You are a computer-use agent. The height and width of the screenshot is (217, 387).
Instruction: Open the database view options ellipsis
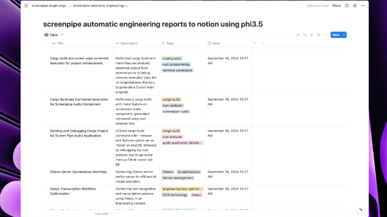(326, 35)
